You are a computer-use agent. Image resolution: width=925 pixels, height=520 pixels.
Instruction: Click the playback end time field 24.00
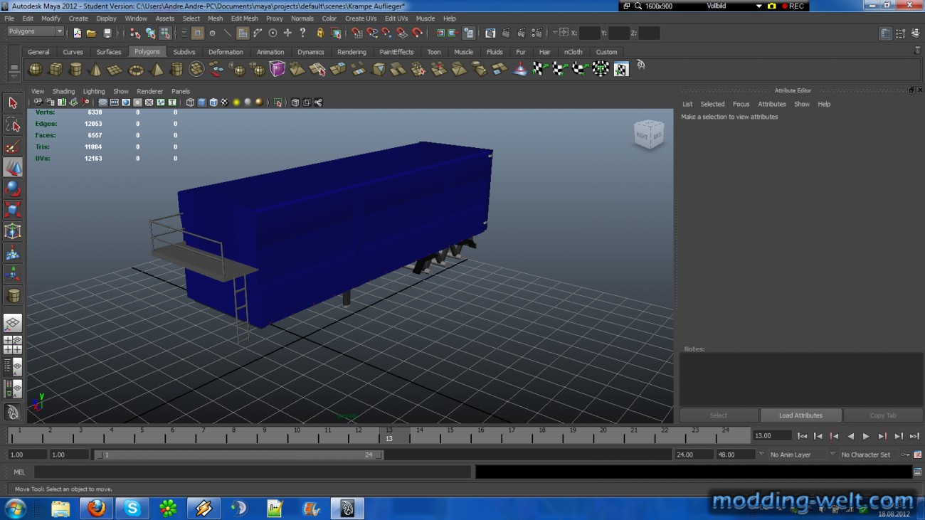pyautogui.click(x=694, y=455)
